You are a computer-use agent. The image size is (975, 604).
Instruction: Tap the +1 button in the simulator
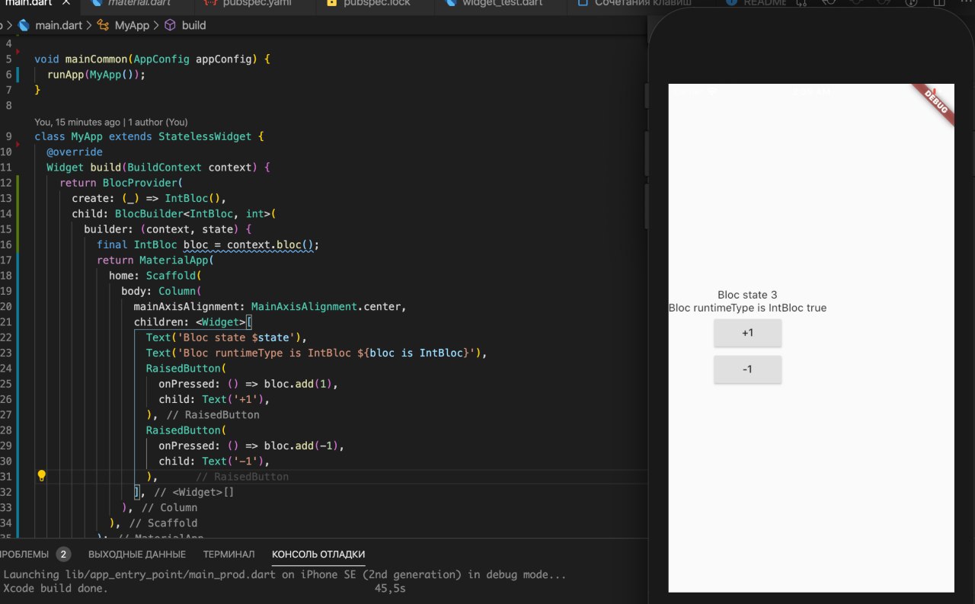click(747, 333)
